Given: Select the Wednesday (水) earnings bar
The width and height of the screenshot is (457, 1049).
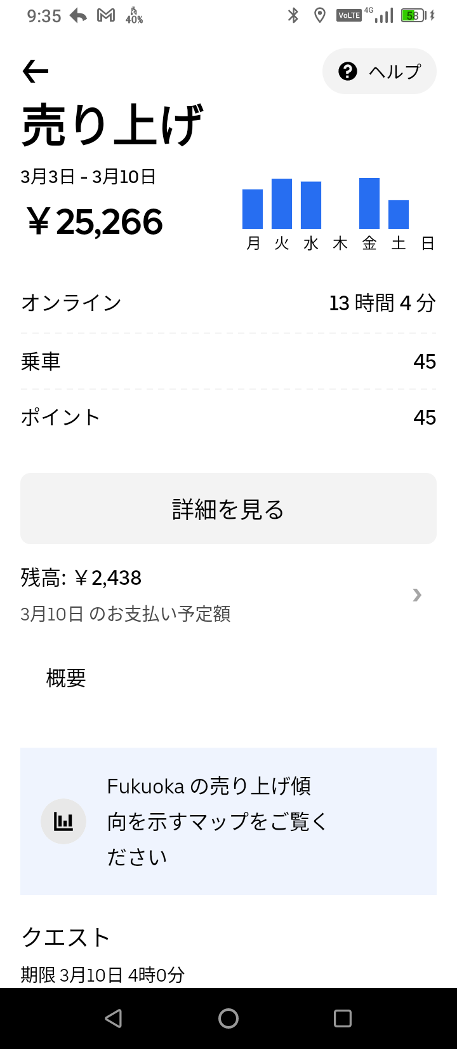Looking at the screenshot, I should click(x=311, y=205).
